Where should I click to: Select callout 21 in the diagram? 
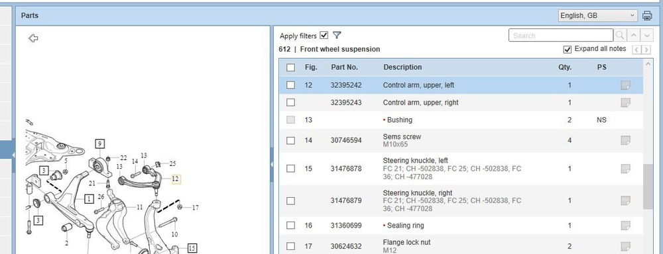[92, 183]
